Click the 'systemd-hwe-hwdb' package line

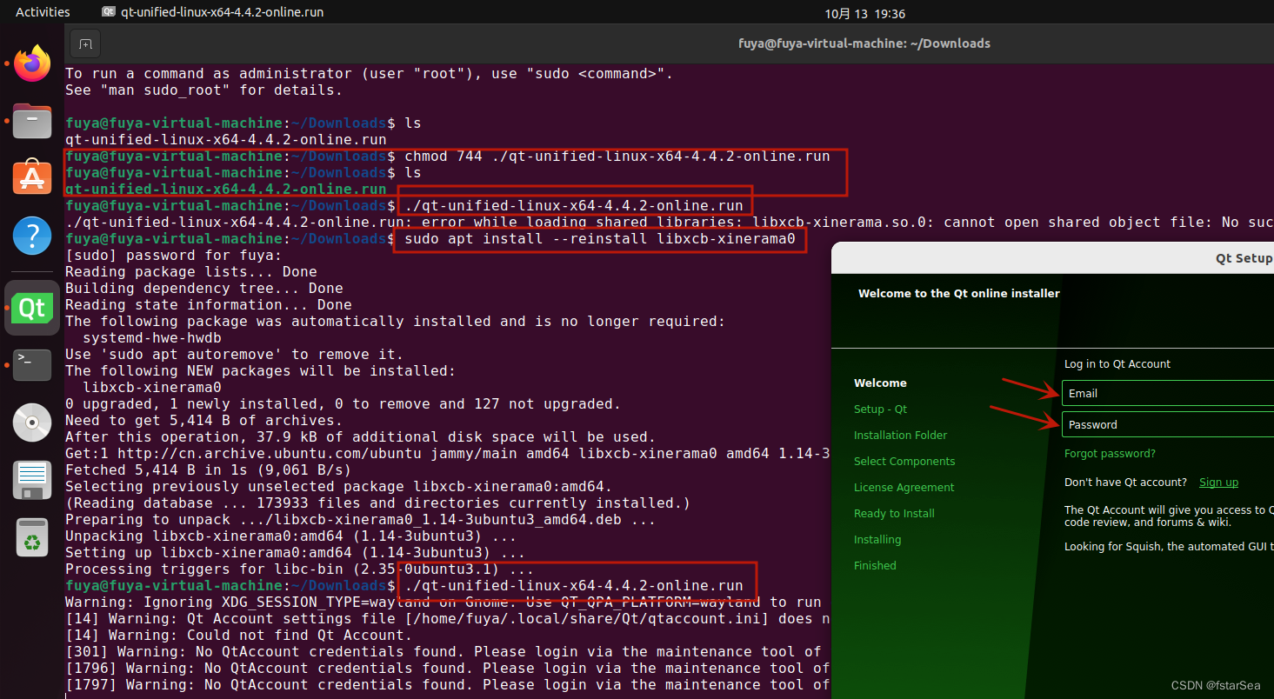pyautogui.click(x=152, y=338)
